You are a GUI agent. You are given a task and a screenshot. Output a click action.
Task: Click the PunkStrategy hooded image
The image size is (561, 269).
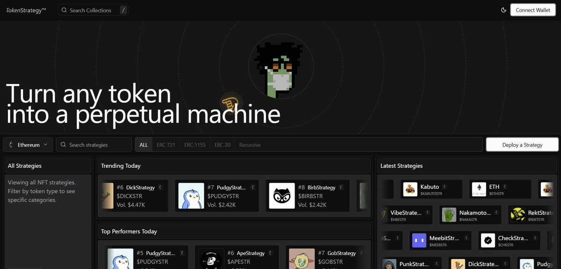[x=389, y=264]
